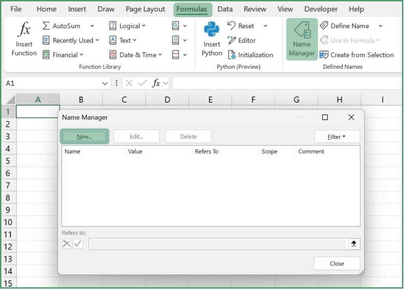Viewport: 404px width, 289px height.
Task: Click the Define Name tag icon
Action: pyautogui.click(x=324, y=26)
